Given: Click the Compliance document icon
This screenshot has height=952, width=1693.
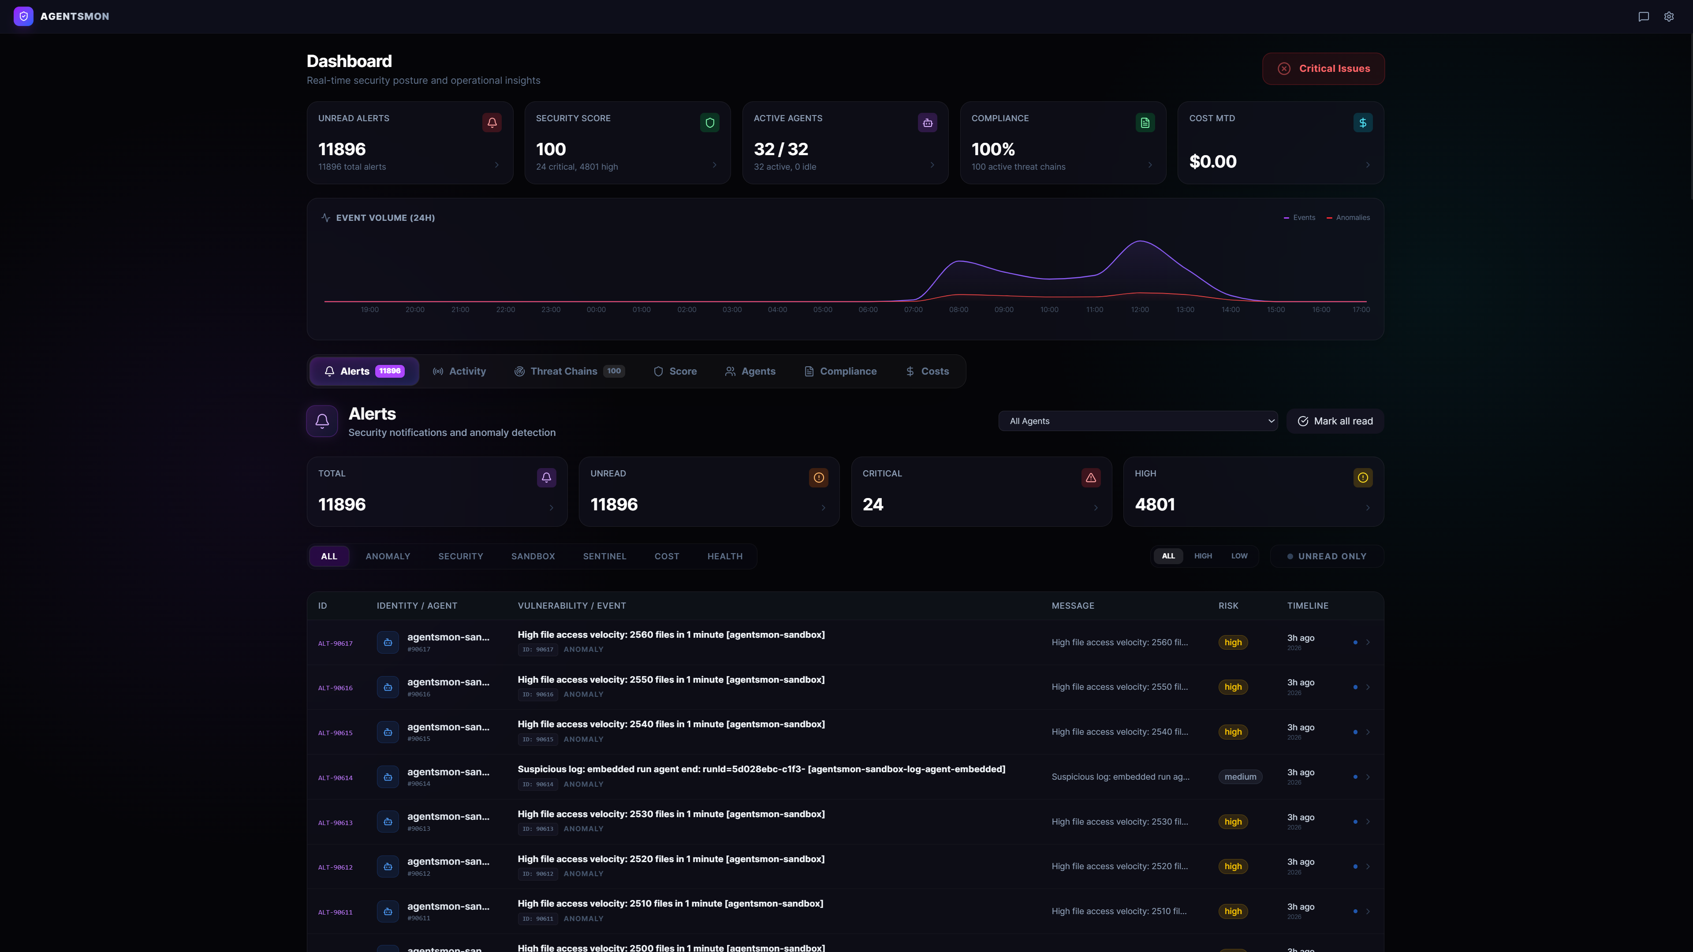Looking at the screenshot, I should click(x=1145, y=122).
